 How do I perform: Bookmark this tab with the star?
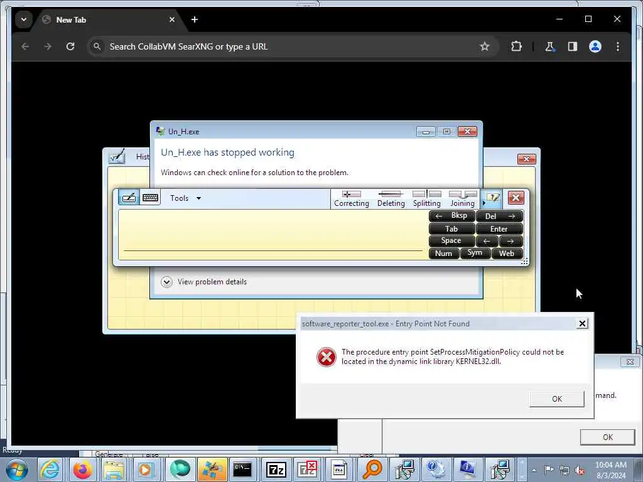coord(484,46)
